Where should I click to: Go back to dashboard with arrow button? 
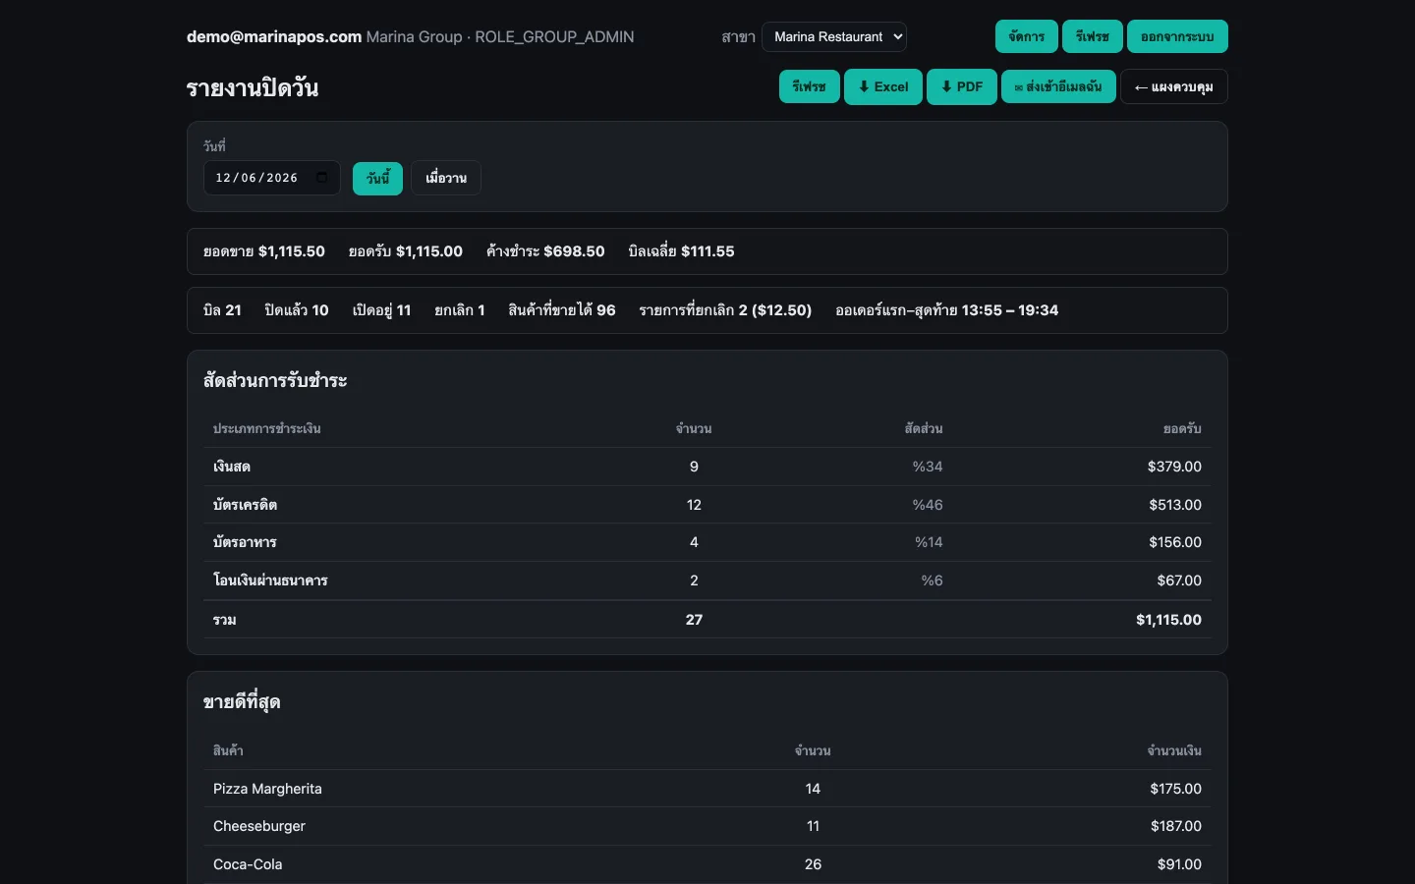tap(1173, 86)
